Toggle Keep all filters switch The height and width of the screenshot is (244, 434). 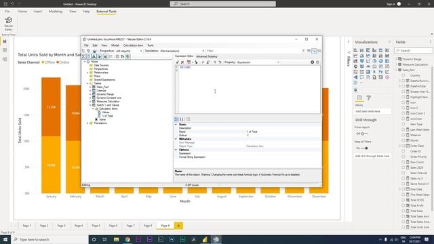click(364, 148)
